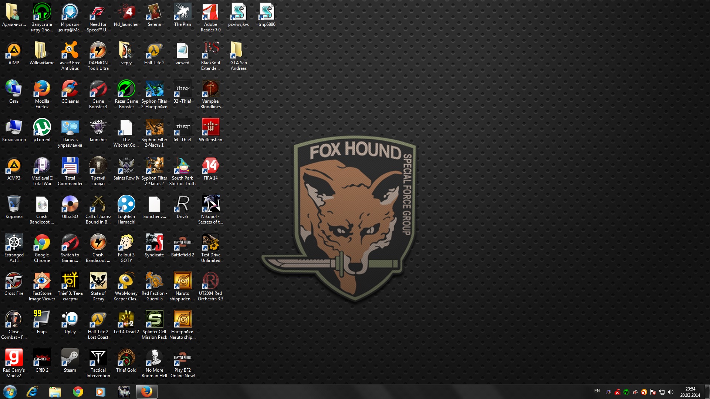Launch Red Faction Guerrilla shortcut
The image size is (710, 399).
click(154, 286)
